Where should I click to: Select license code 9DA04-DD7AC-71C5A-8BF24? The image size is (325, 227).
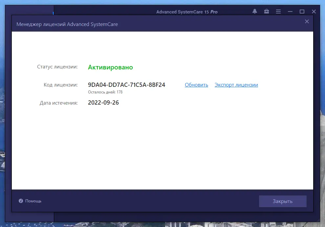coord(126,85)
